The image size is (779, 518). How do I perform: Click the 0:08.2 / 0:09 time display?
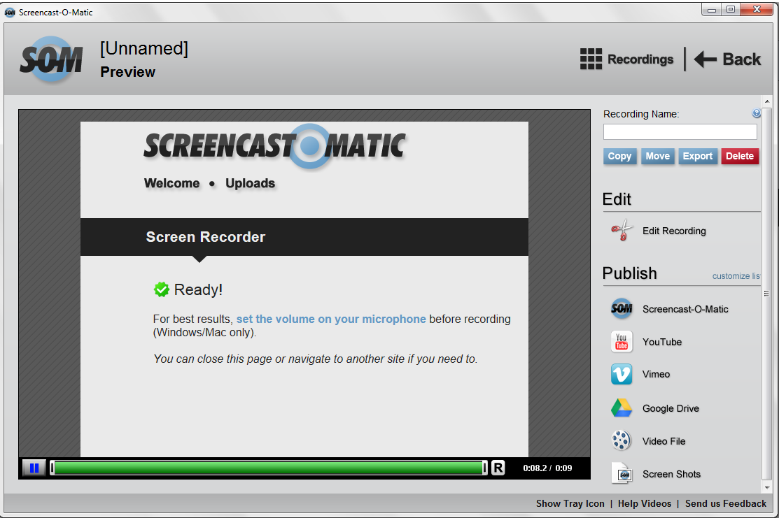pyautogui.click(x=547, y=468)
